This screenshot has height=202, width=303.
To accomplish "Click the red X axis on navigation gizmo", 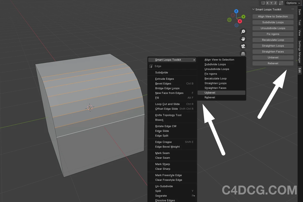I will click(240, 21).
